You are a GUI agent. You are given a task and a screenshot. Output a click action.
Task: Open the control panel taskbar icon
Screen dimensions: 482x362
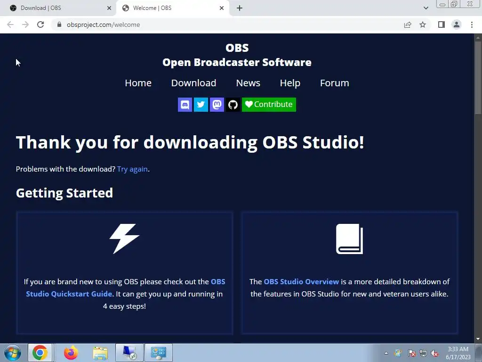pyautogui.click(x=159, y=353)
